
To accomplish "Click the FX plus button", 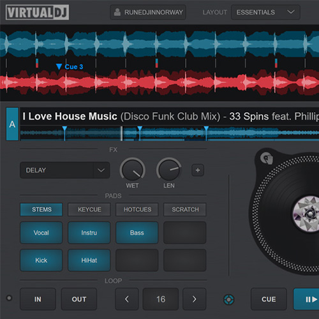I will point(198,170).
